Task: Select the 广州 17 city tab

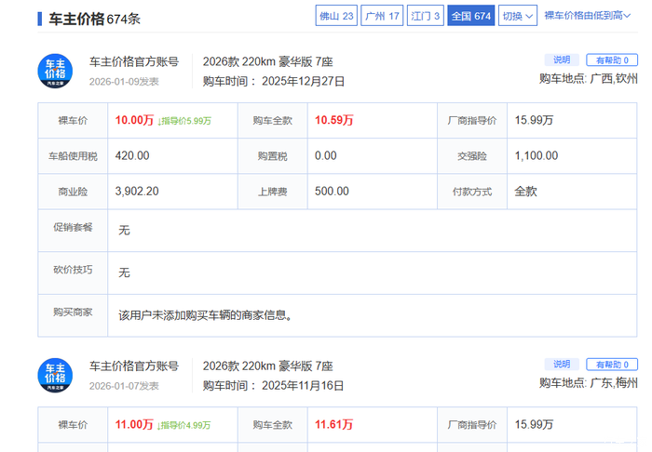Action: point(382,16)
